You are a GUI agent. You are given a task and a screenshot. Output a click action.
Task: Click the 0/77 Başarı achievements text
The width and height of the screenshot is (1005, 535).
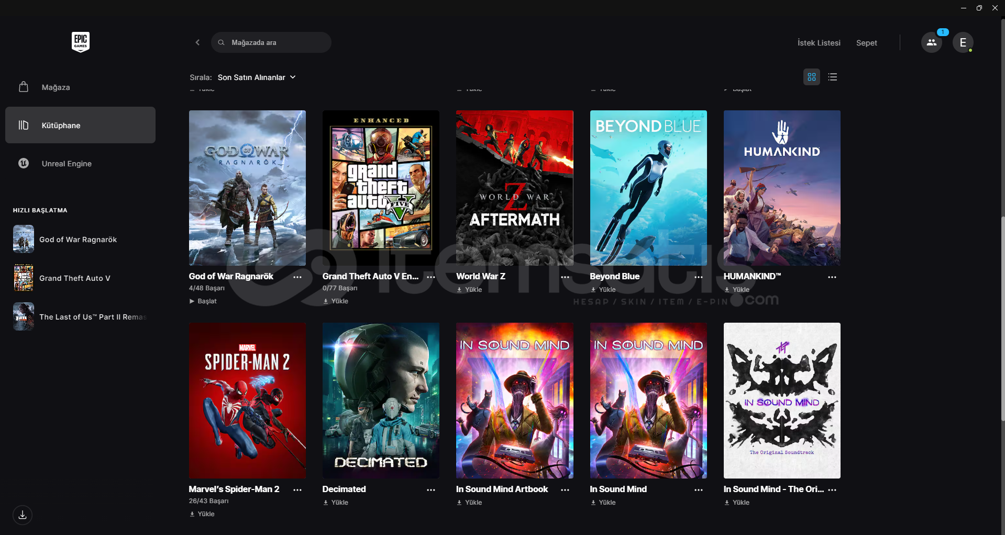[x=340, y=288]
